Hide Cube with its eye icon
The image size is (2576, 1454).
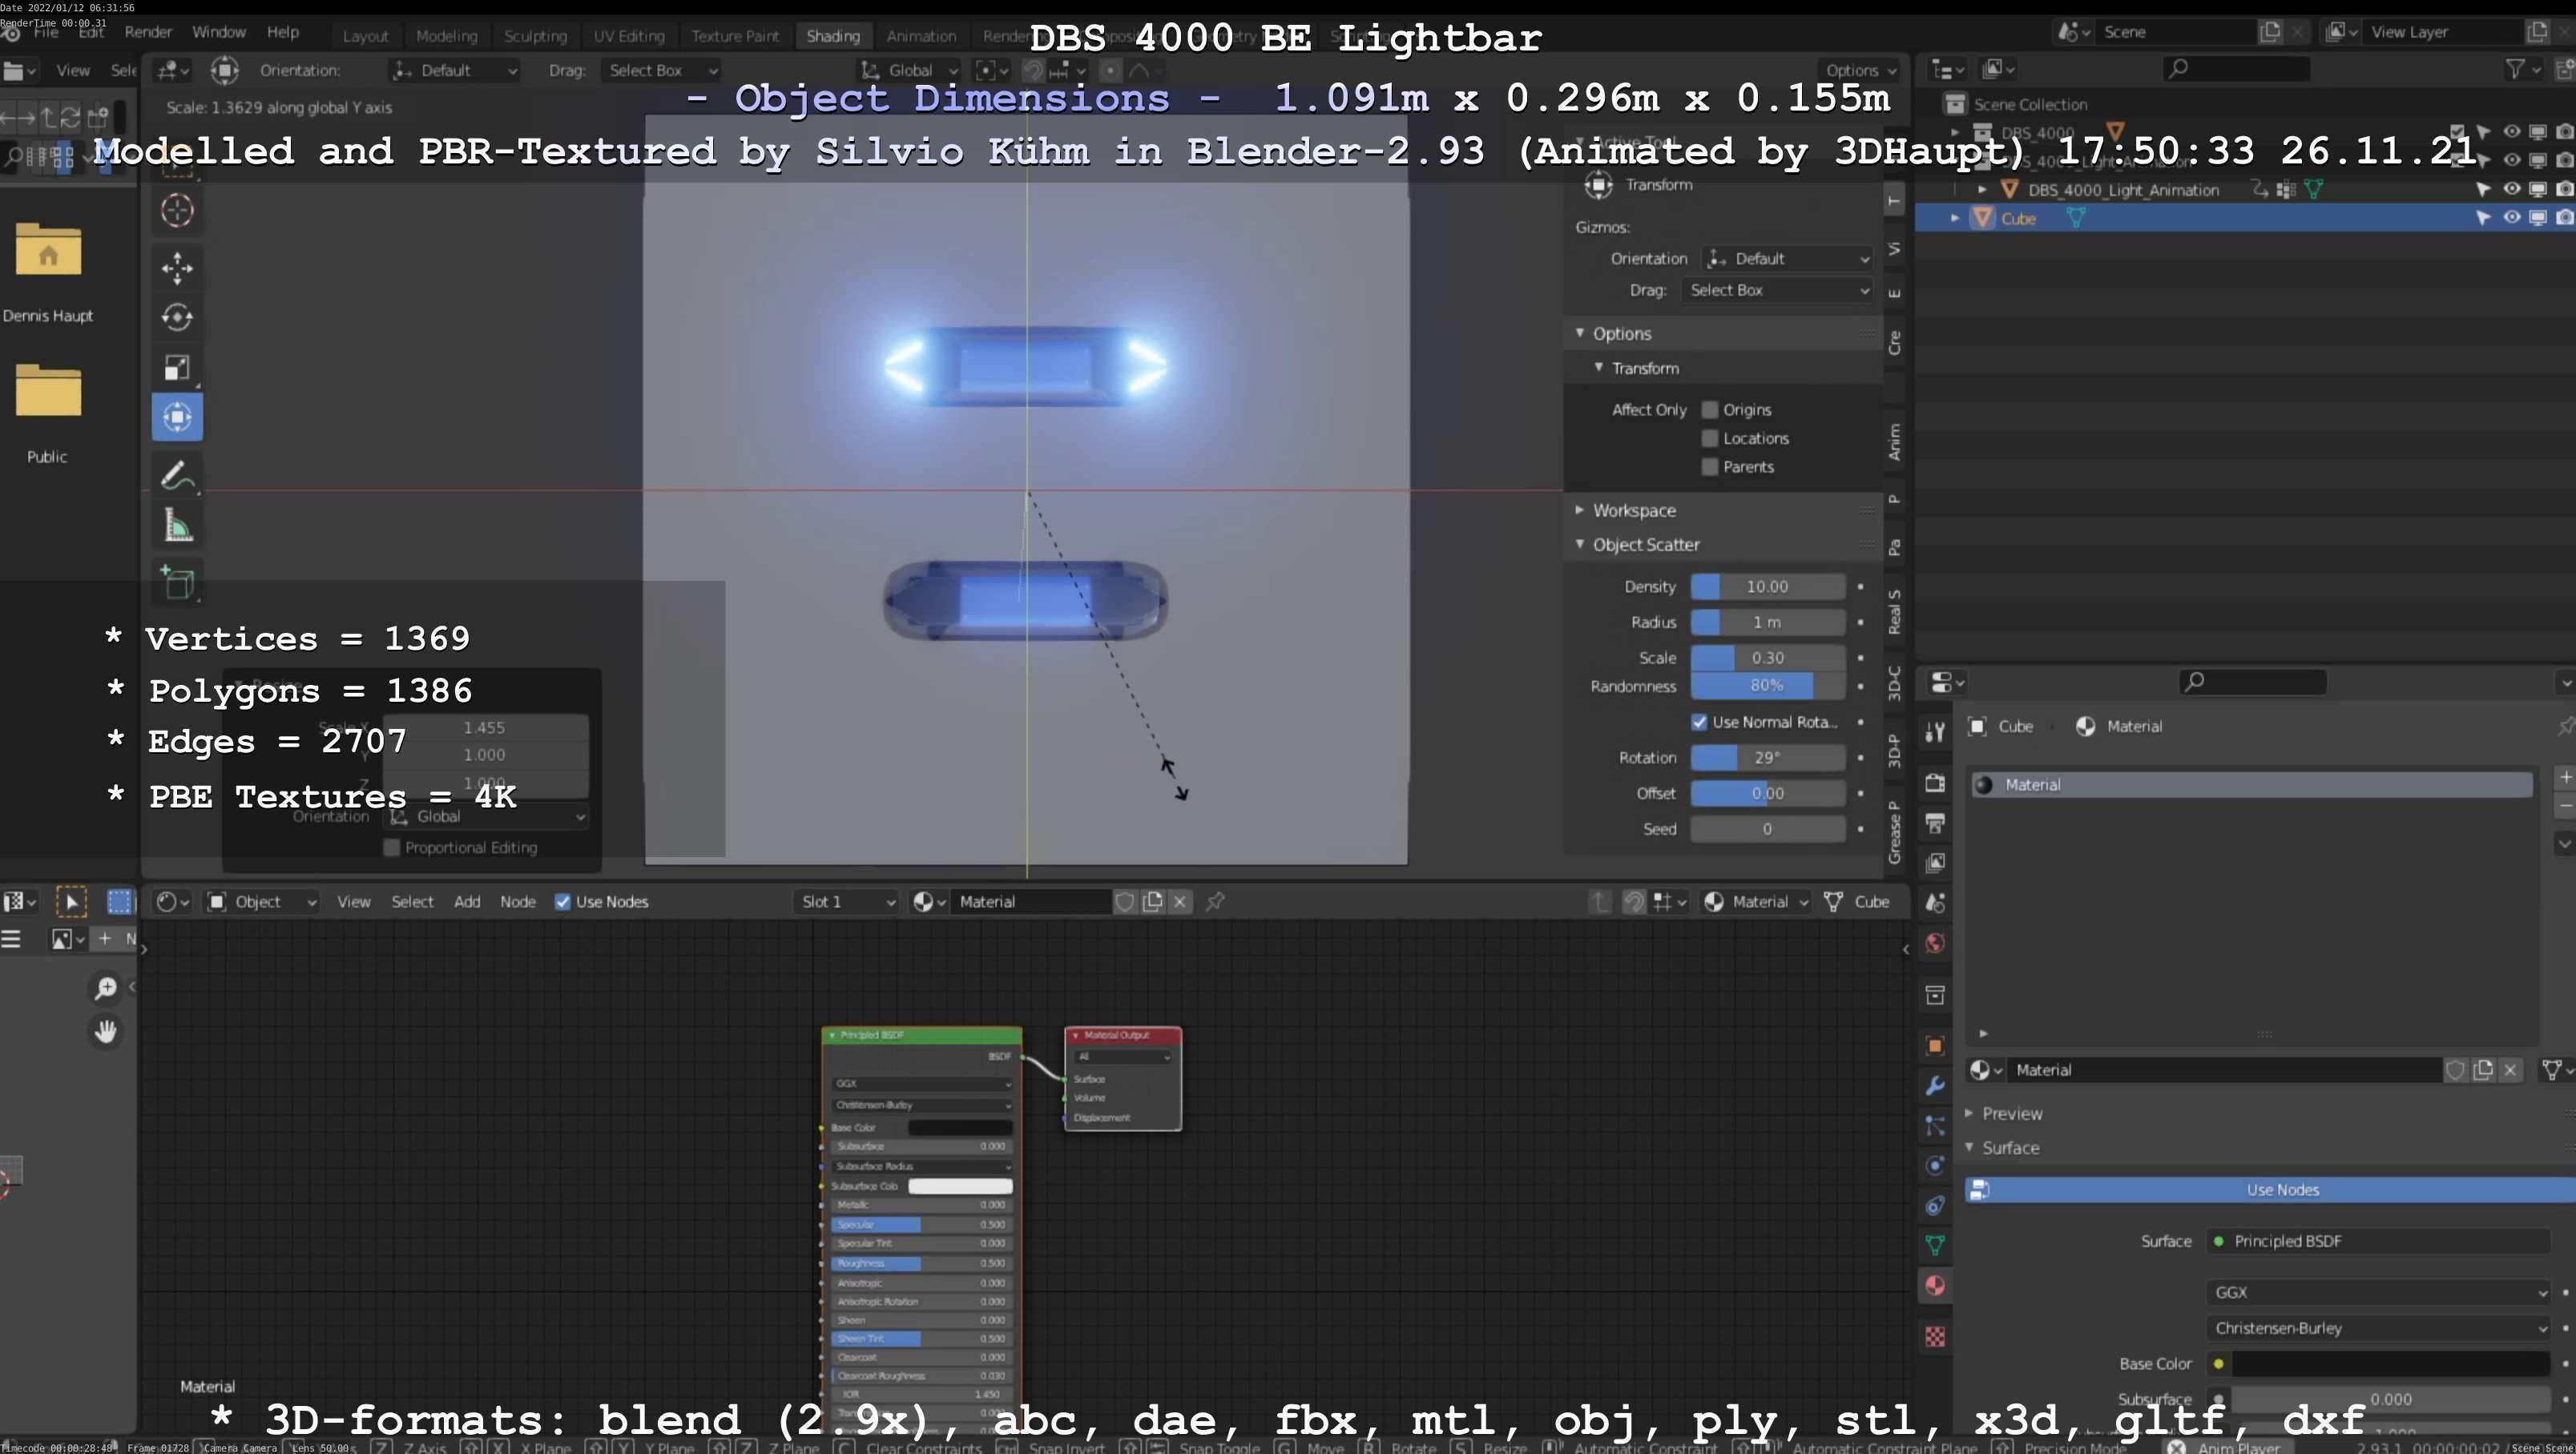[x=2511, y=218]
